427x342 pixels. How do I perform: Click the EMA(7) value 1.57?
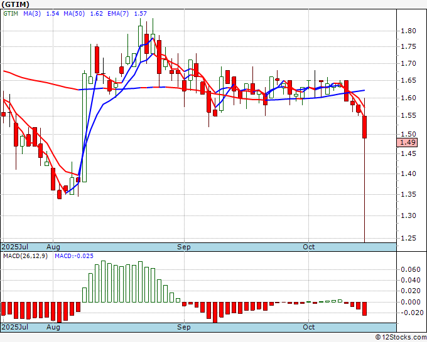(140, 13)
